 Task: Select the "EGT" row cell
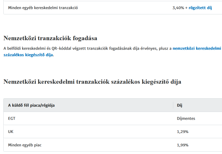coord(11,119)
